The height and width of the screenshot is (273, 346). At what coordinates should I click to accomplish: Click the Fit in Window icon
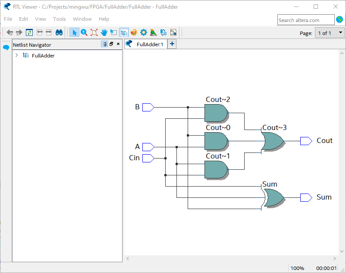pos(94,32)
